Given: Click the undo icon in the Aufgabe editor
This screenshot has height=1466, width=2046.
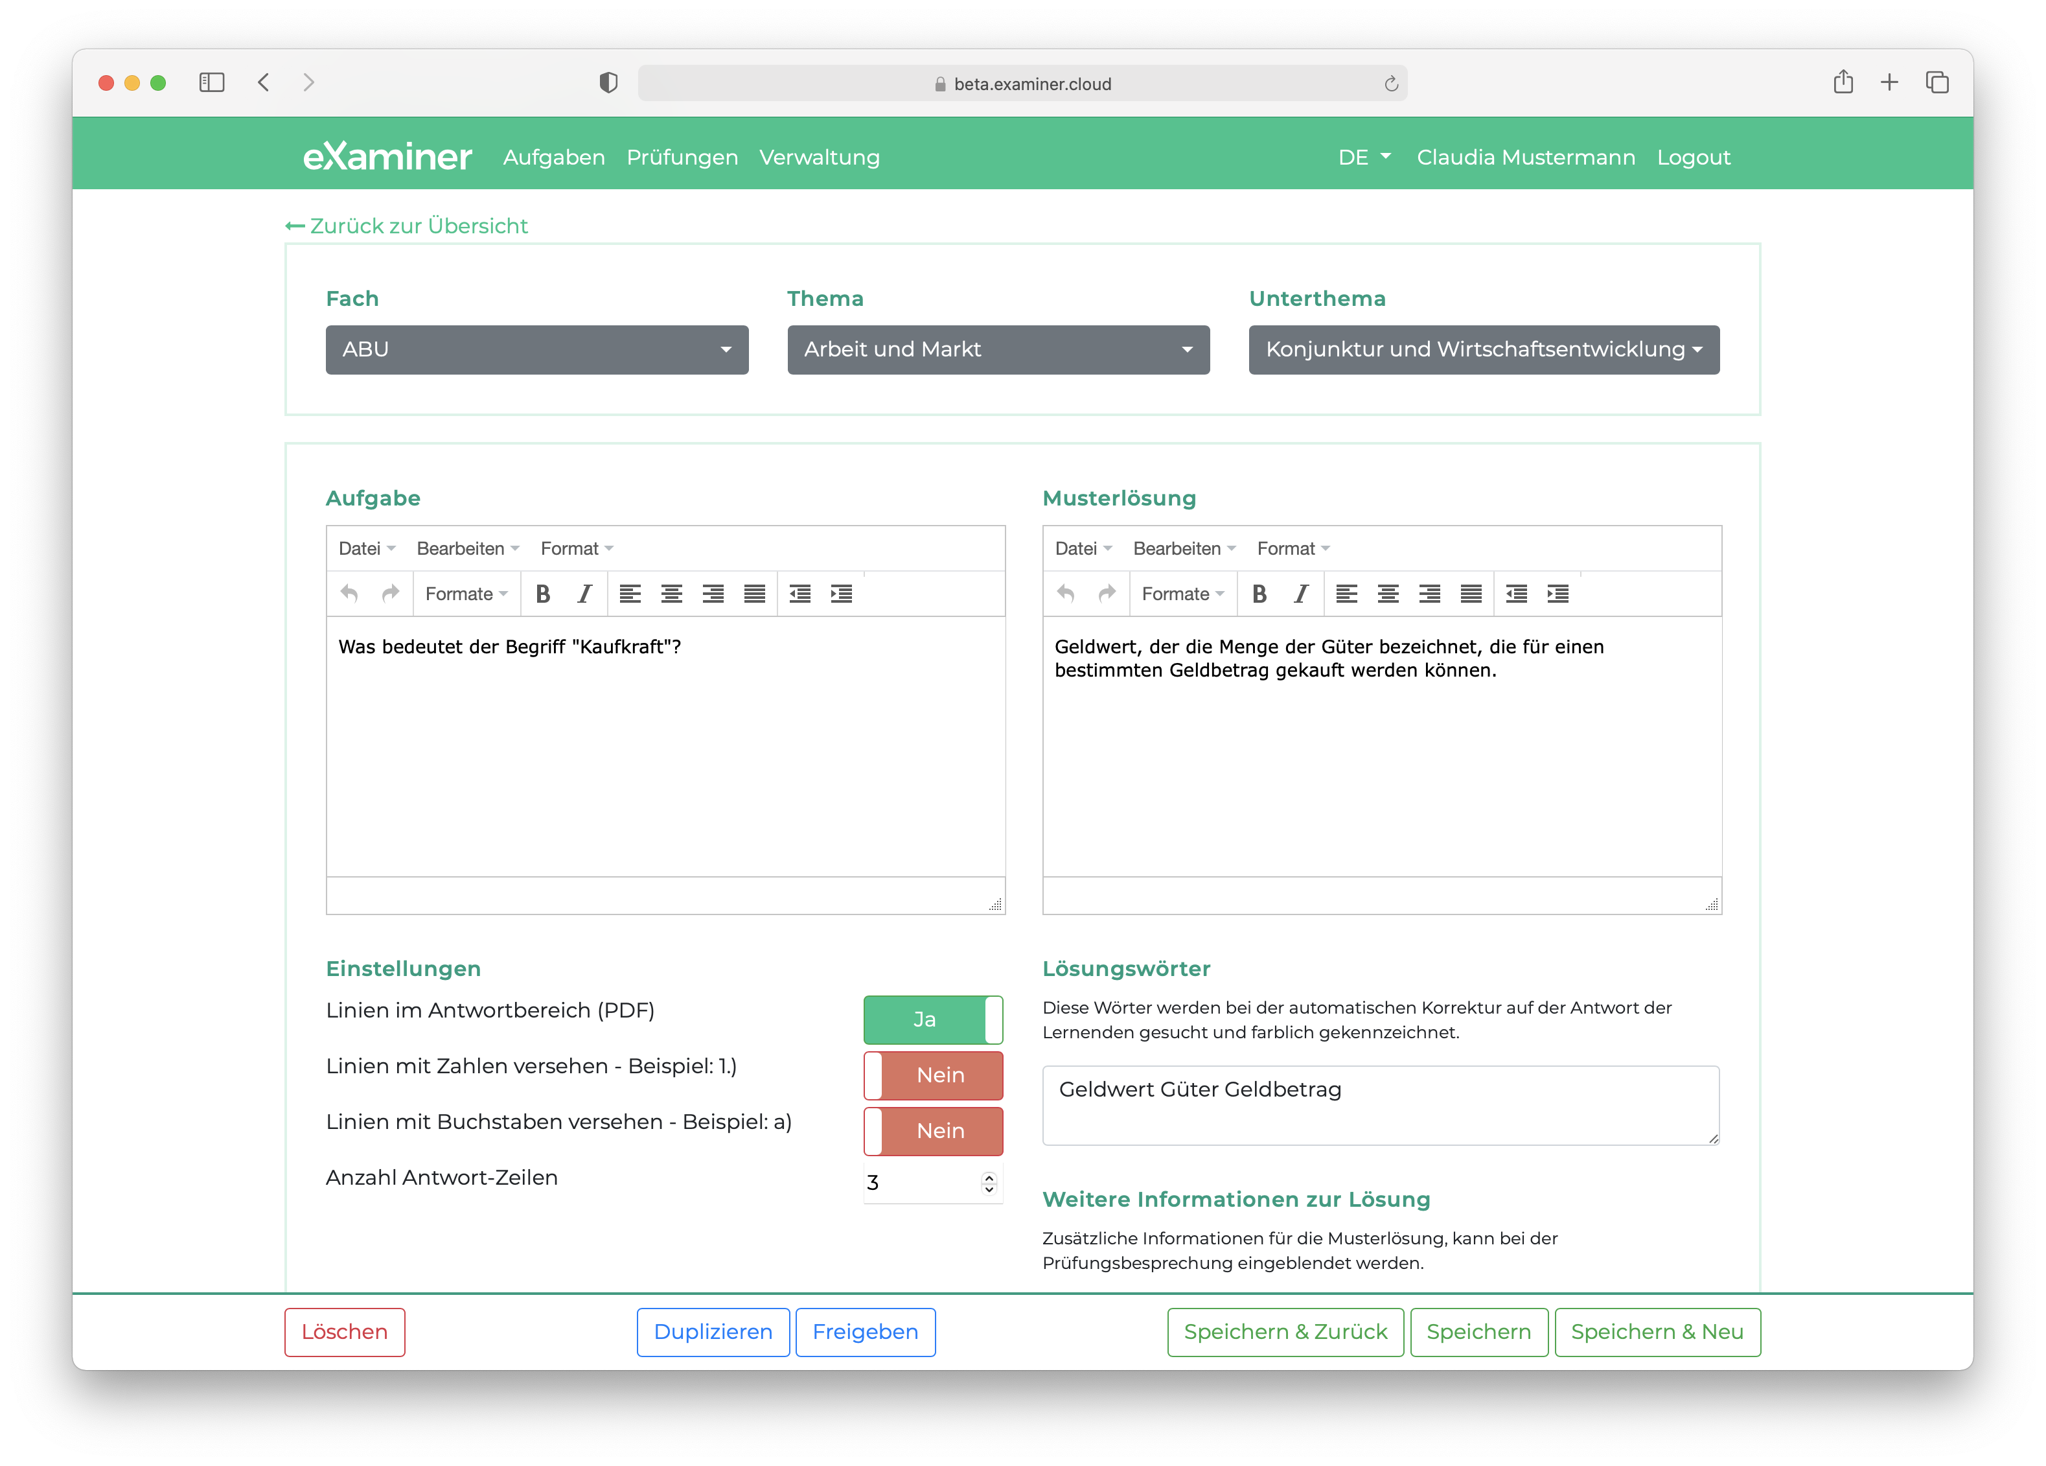Looking at the screenshot, I should (349, 594).
